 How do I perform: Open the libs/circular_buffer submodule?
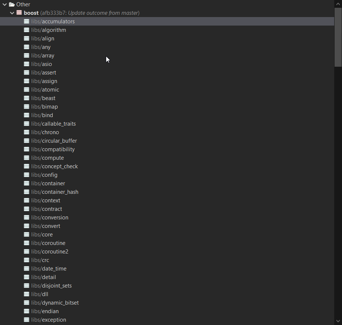coord(167,140)
